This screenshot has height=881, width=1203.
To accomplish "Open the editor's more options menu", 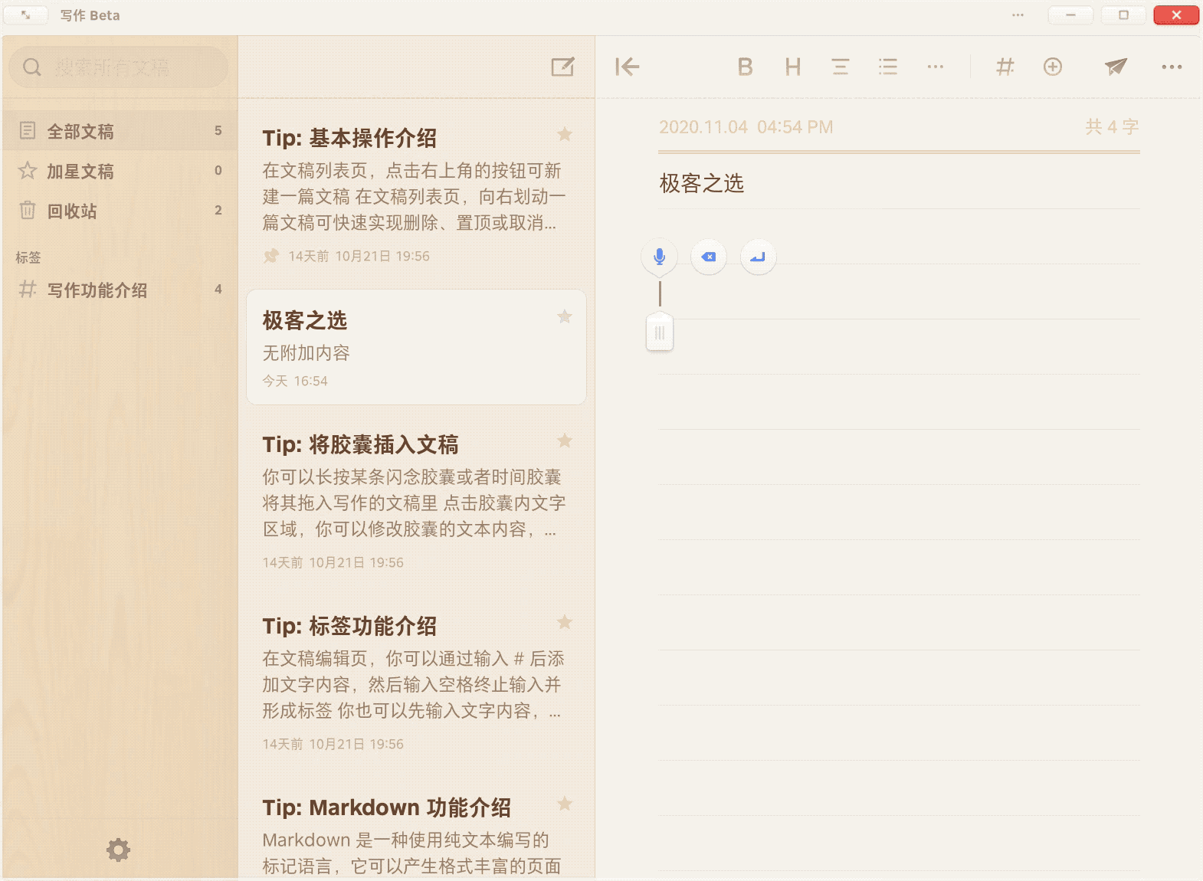I will point(1172,67).
